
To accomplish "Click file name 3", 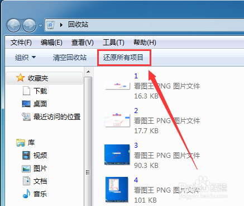I will (x=136, y=146).
